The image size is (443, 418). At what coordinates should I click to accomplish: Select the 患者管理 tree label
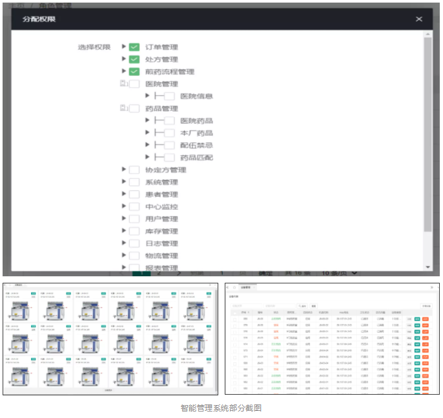coord(161,195)
